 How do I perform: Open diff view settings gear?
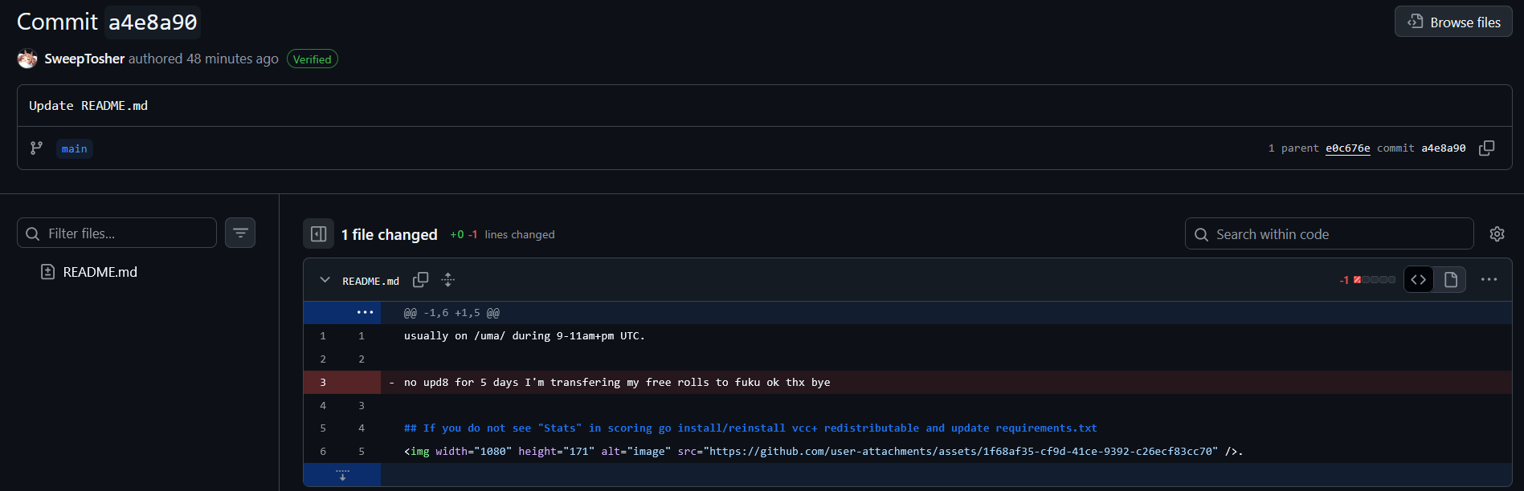[x=1497, y=233]
